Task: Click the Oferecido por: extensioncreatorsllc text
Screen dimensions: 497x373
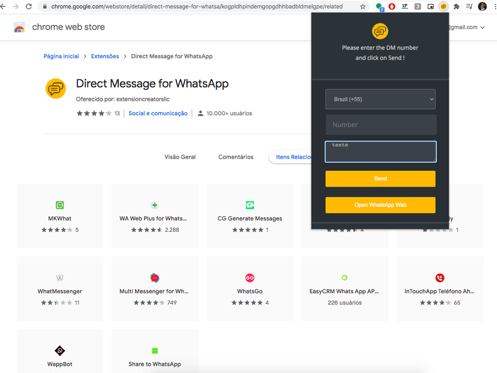Action: (x=123, y=99)
